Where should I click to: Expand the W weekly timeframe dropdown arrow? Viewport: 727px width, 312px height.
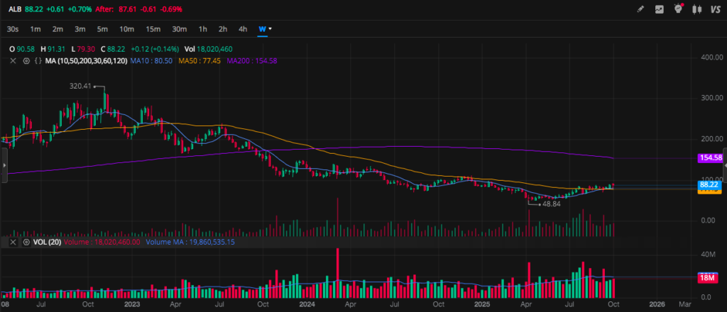(x=270, y=29)
